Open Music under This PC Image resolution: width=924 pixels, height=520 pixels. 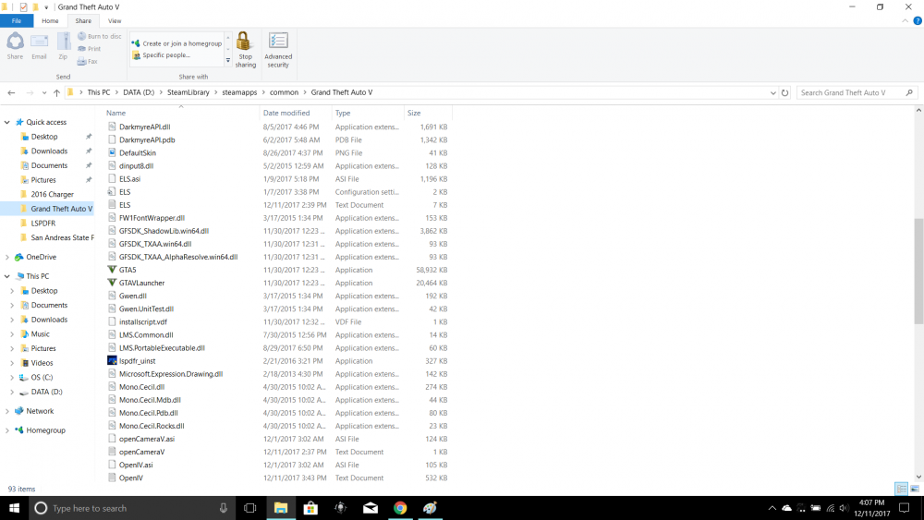[40, 334]
